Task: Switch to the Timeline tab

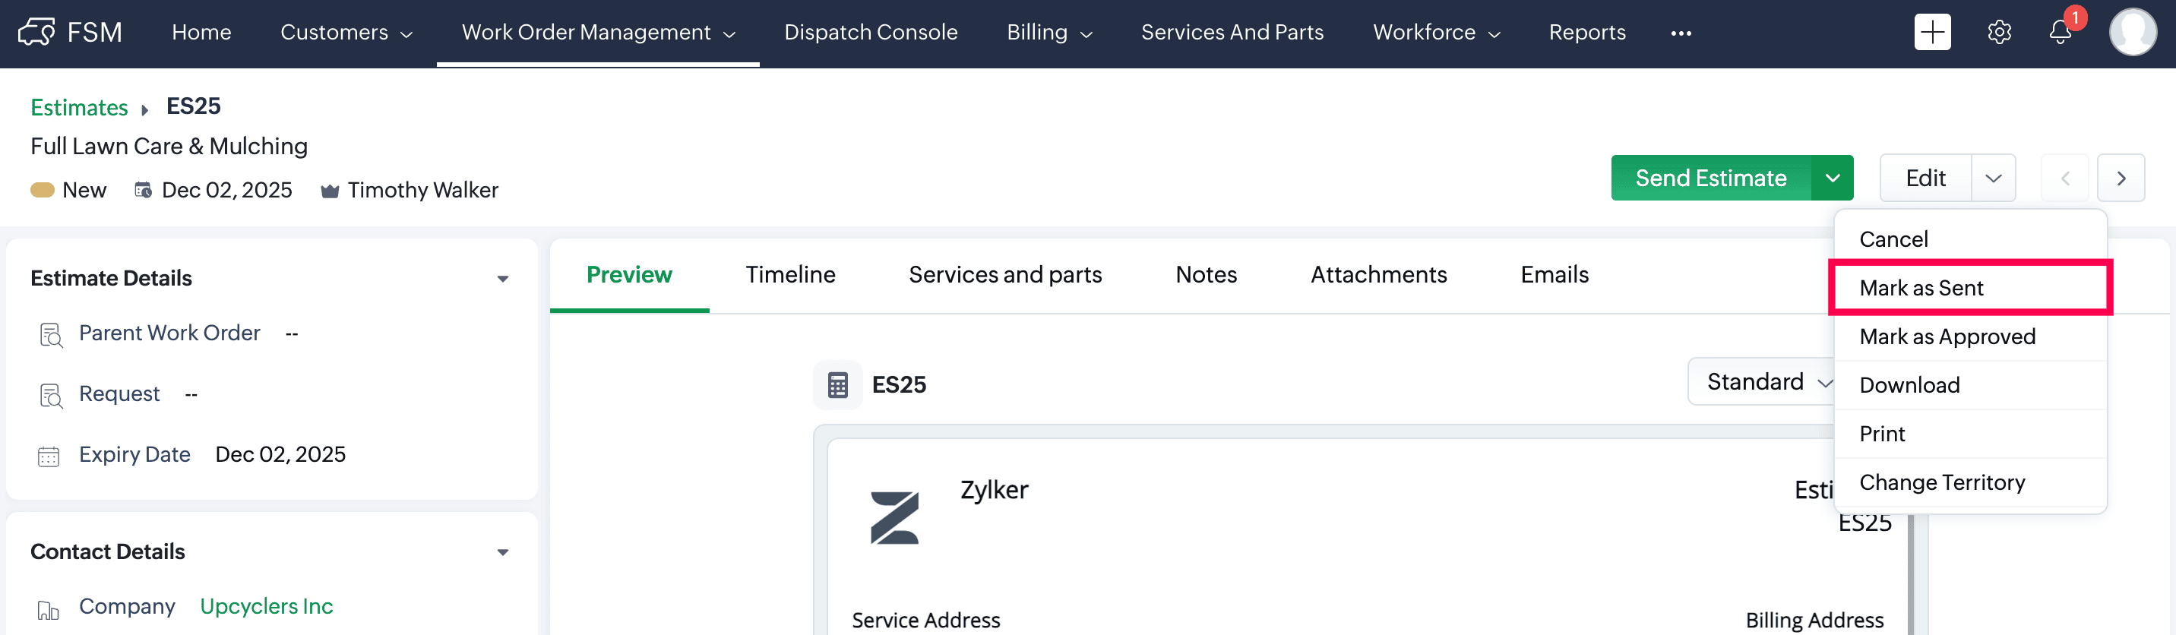Action: pyautogui.click(x=790, y=274)
